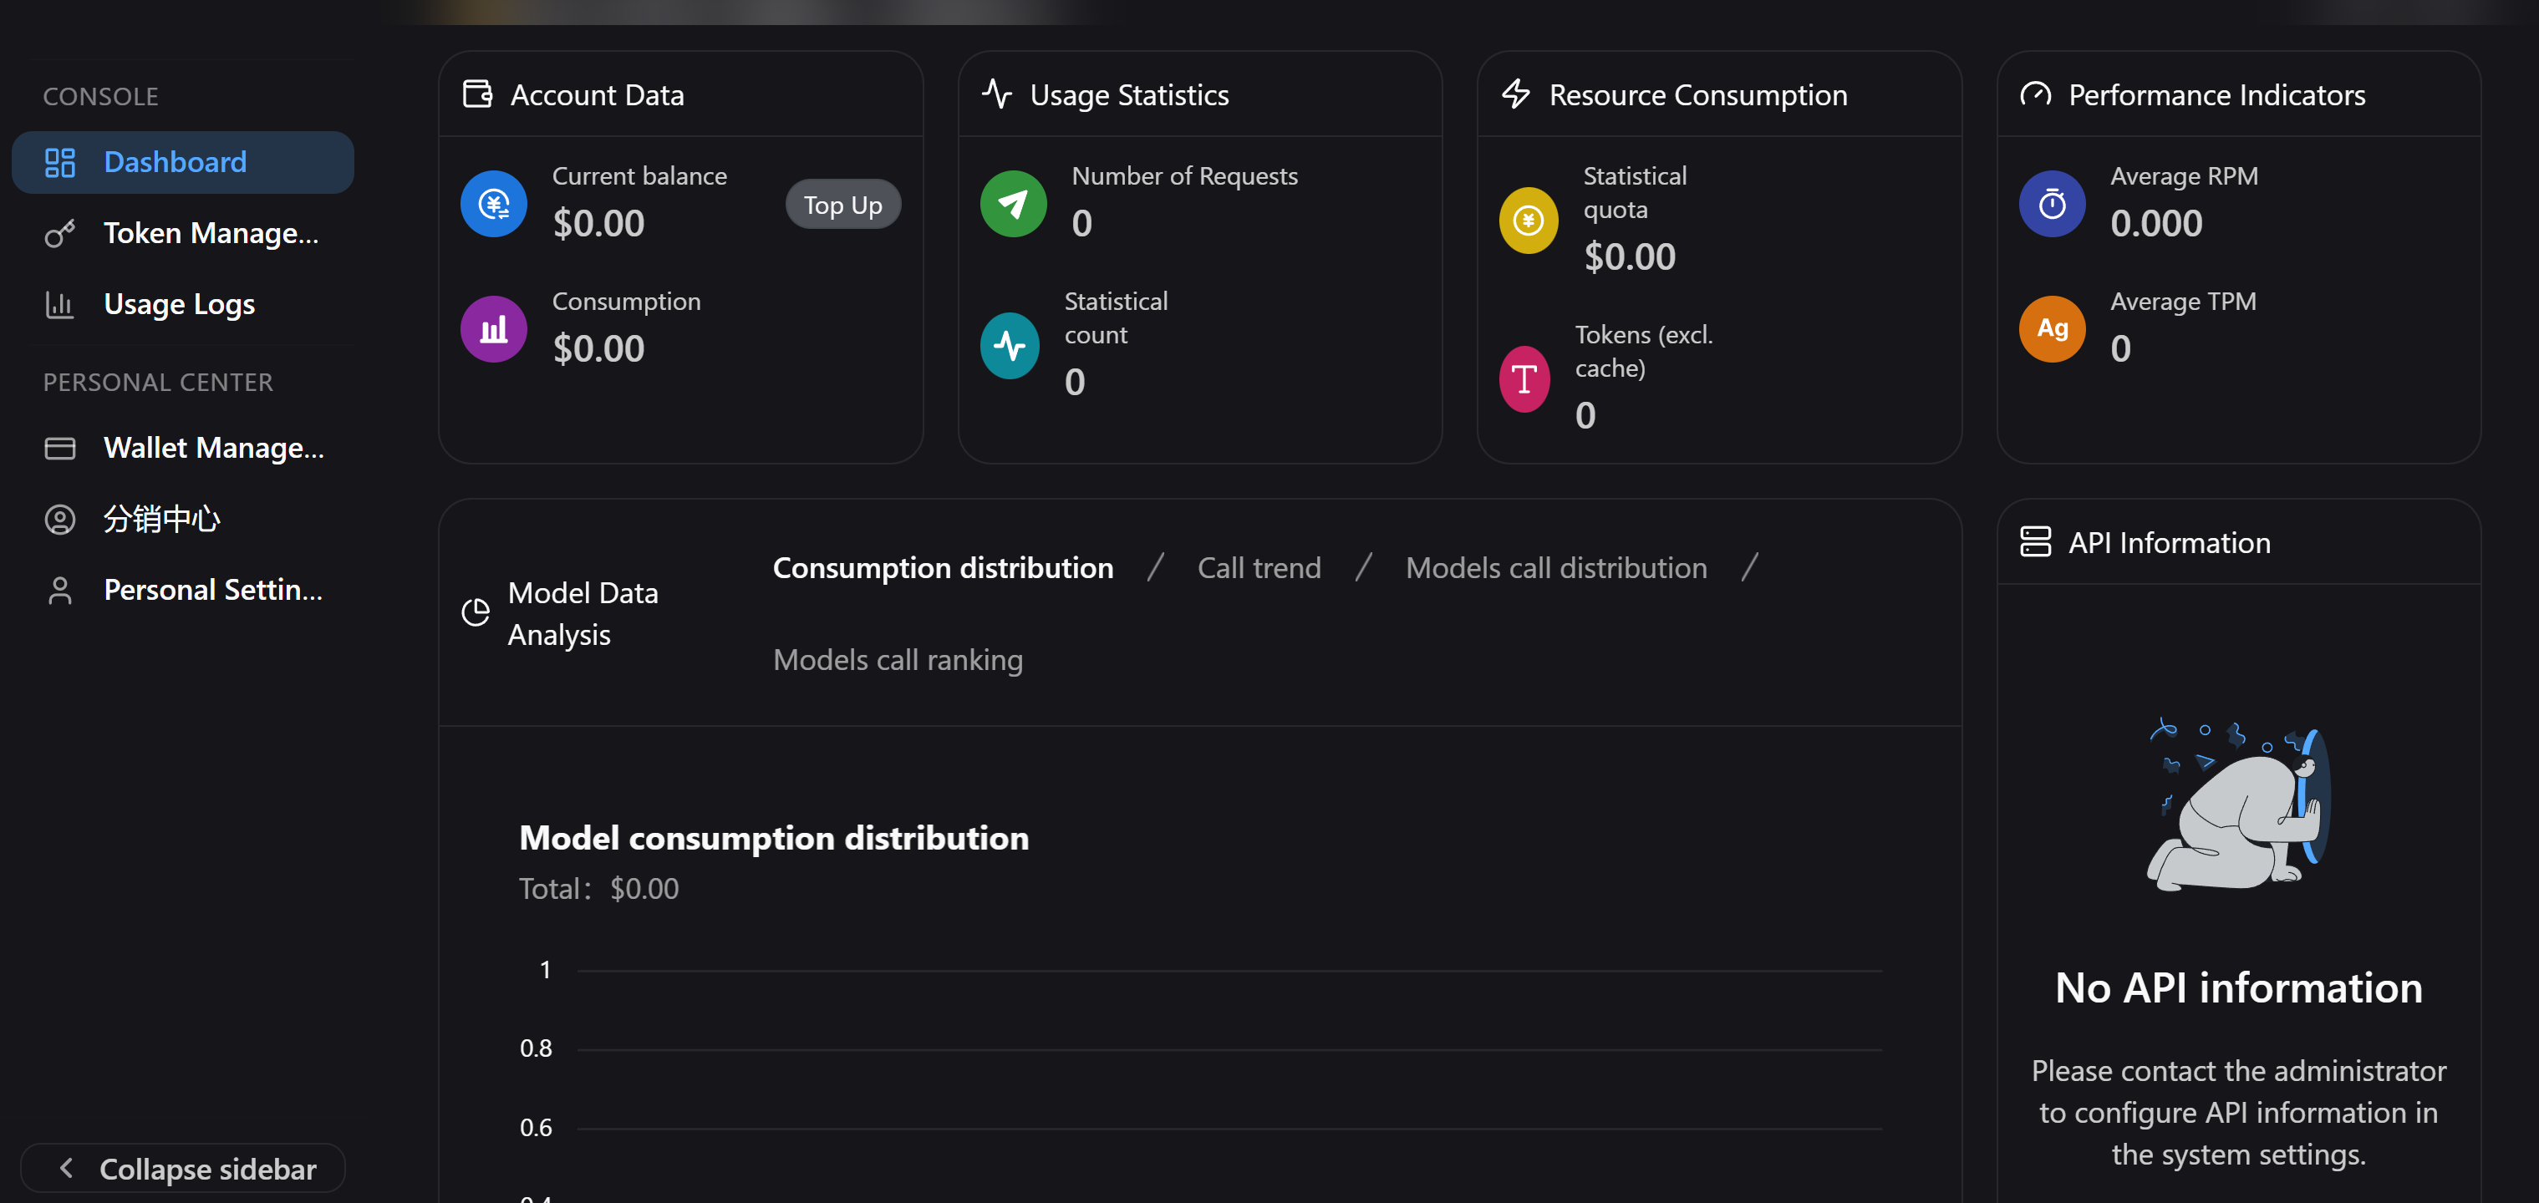Collapse the sidebar
The height and width of the screenshot is (1203, 2539).
click(x=182, y=1169)
